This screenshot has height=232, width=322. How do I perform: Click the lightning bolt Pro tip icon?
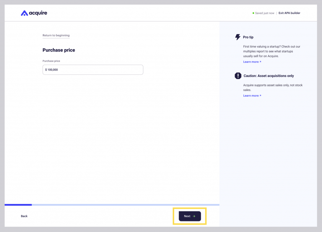pyautogui.click(x=238, y=37)
